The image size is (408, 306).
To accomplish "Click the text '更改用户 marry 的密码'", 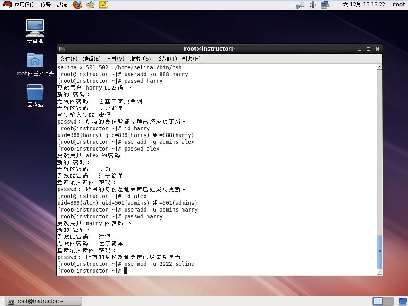I will pyautogui.click(x=90, y=223).
